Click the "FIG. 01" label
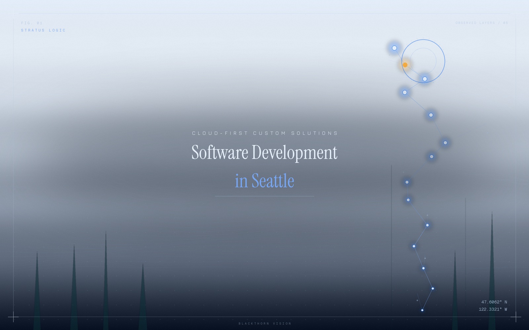529x330 pixels. (32, 23)
